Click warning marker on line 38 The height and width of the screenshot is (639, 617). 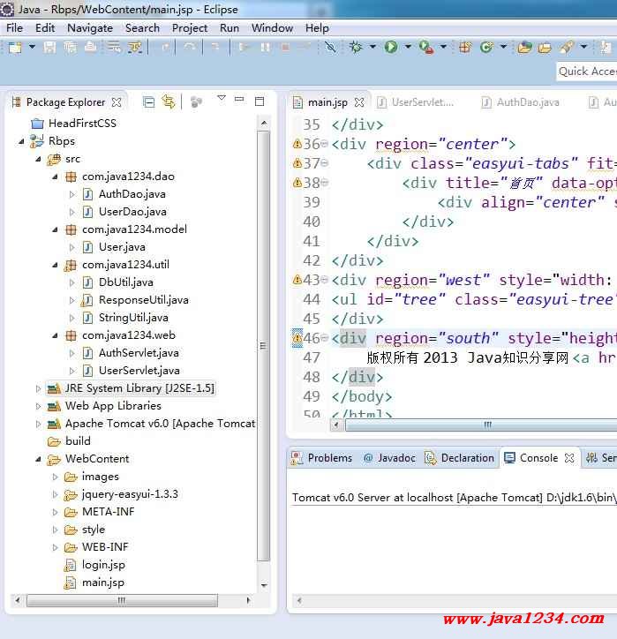297,183
